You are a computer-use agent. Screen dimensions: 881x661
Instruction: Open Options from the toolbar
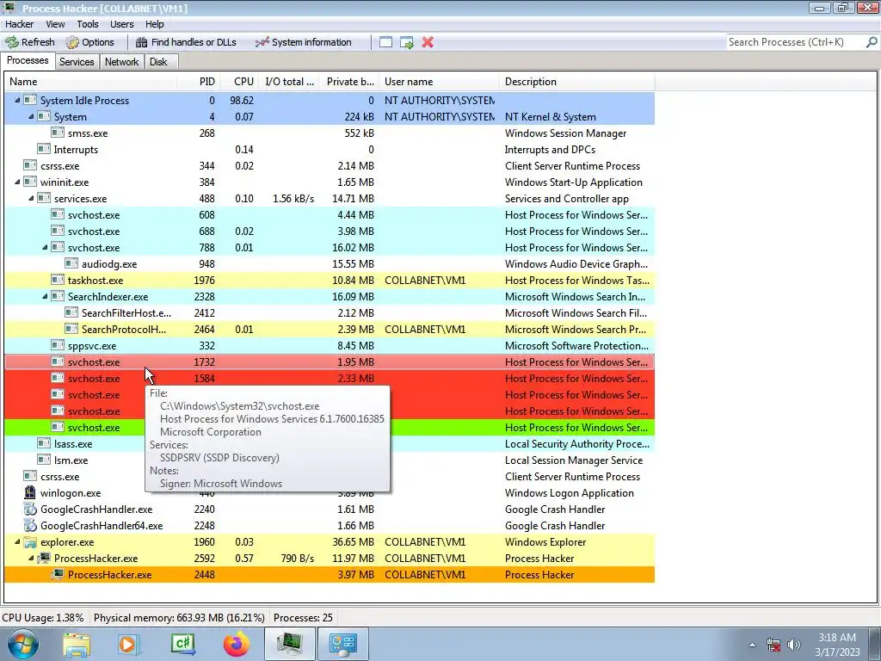coord(89,42)
